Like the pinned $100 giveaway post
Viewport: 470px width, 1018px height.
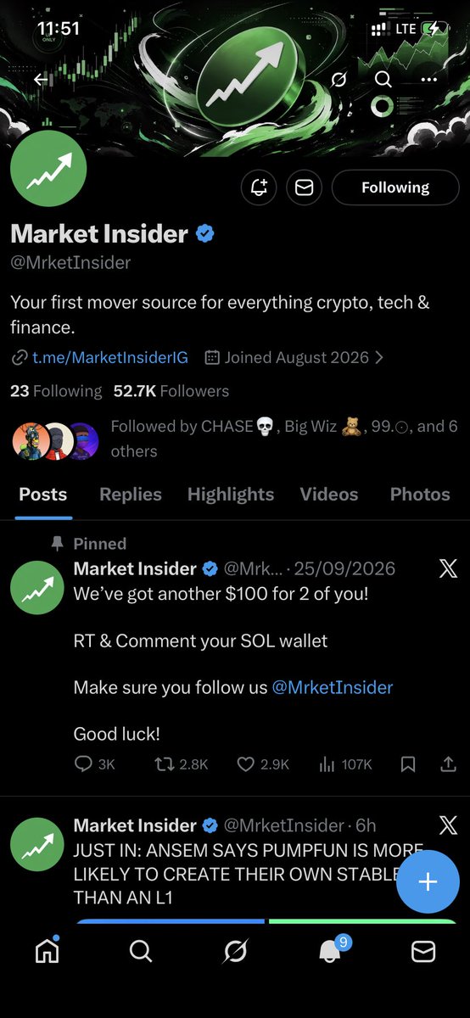(x=262, y=764)
